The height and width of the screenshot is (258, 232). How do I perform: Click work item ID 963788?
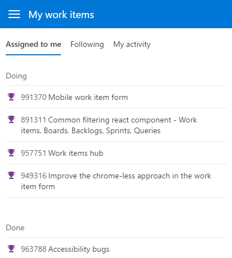34,249
